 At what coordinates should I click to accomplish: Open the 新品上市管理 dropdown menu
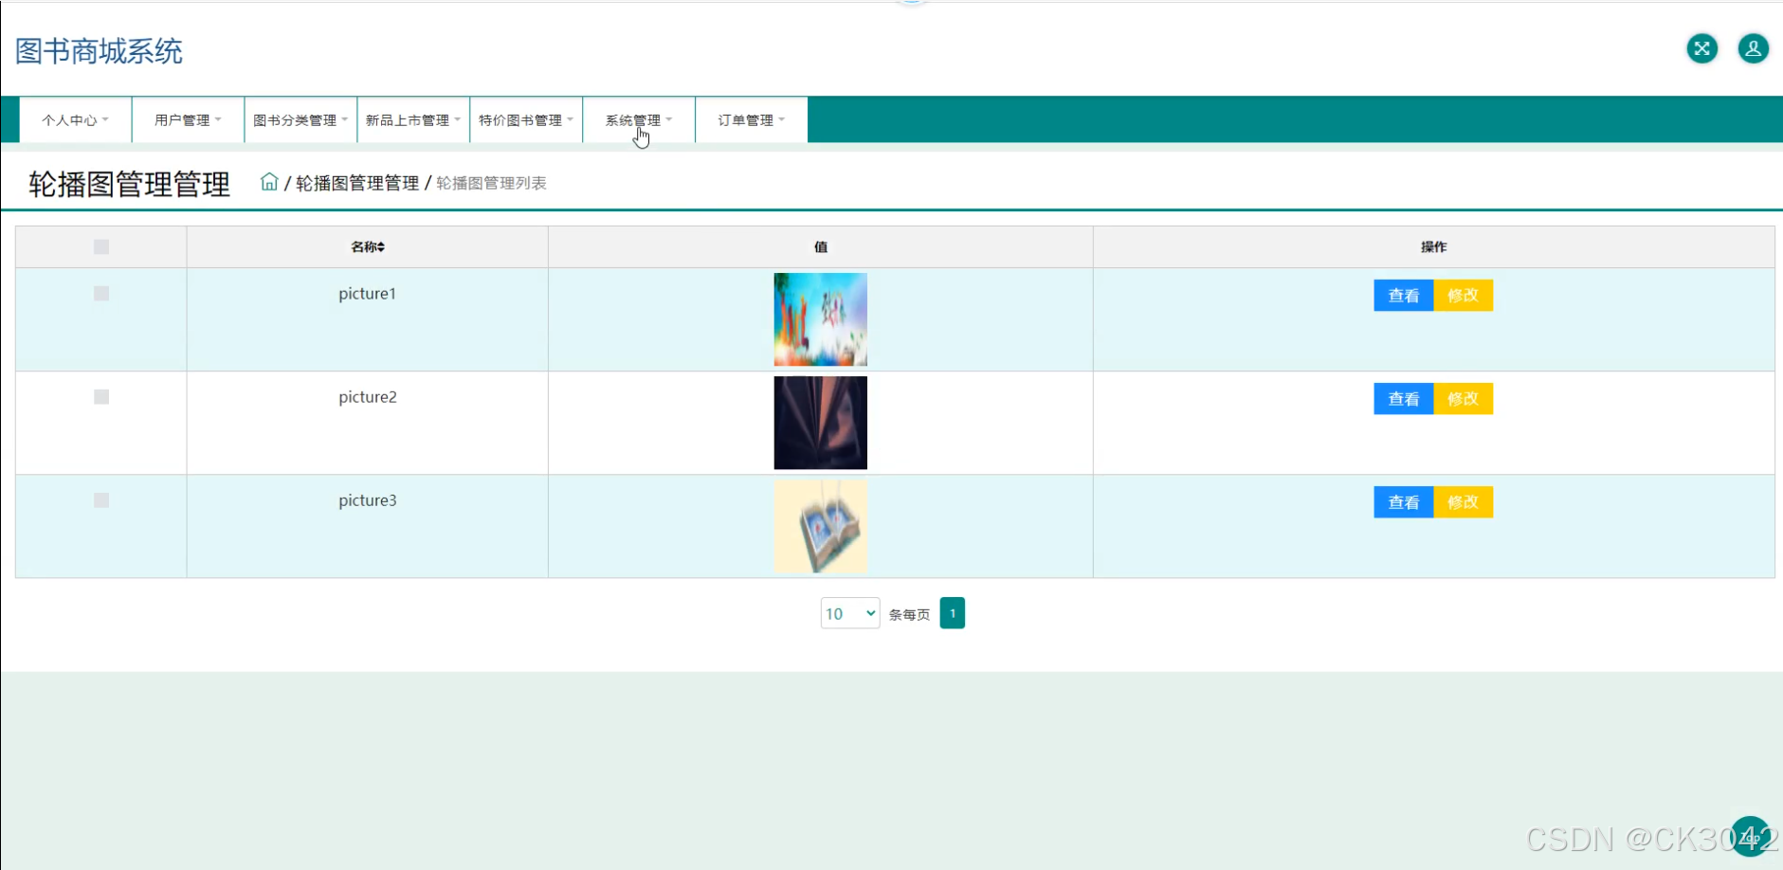(x=413, y=120)
